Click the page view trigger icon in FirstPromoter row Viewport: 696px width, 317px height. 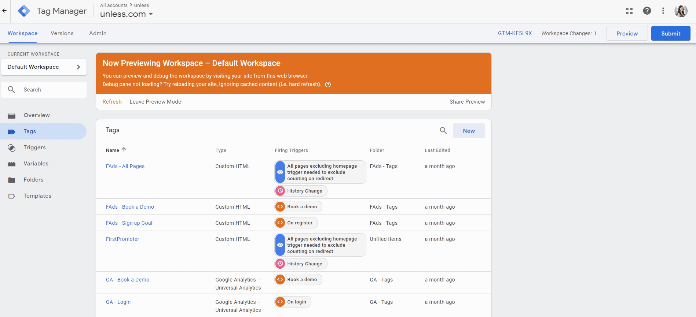(280, 245)
